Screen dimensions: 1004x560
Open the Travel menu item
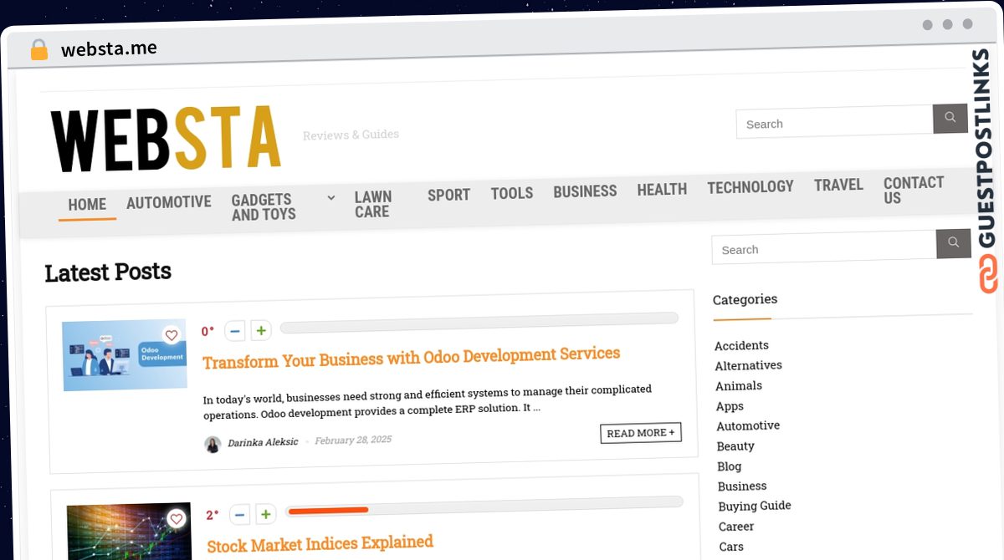tap(838, 185)
